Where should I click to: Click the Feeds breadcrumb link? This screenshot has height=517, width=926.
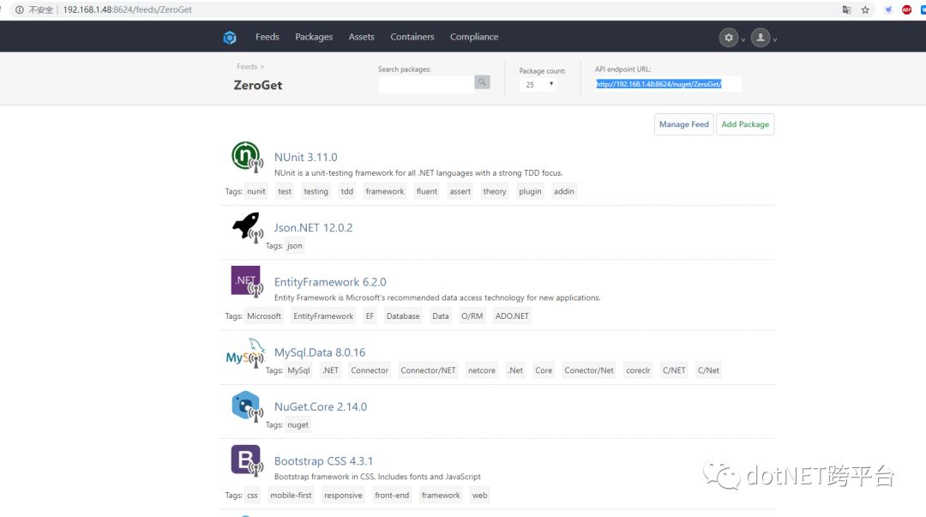coord(247,67)
